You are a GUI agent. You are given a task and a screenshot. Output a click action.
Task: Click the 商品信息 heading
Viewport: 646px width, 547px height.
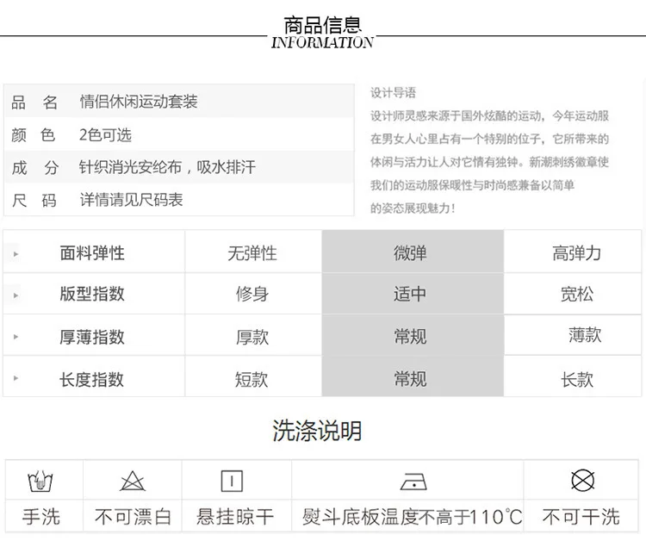[323, 25]
